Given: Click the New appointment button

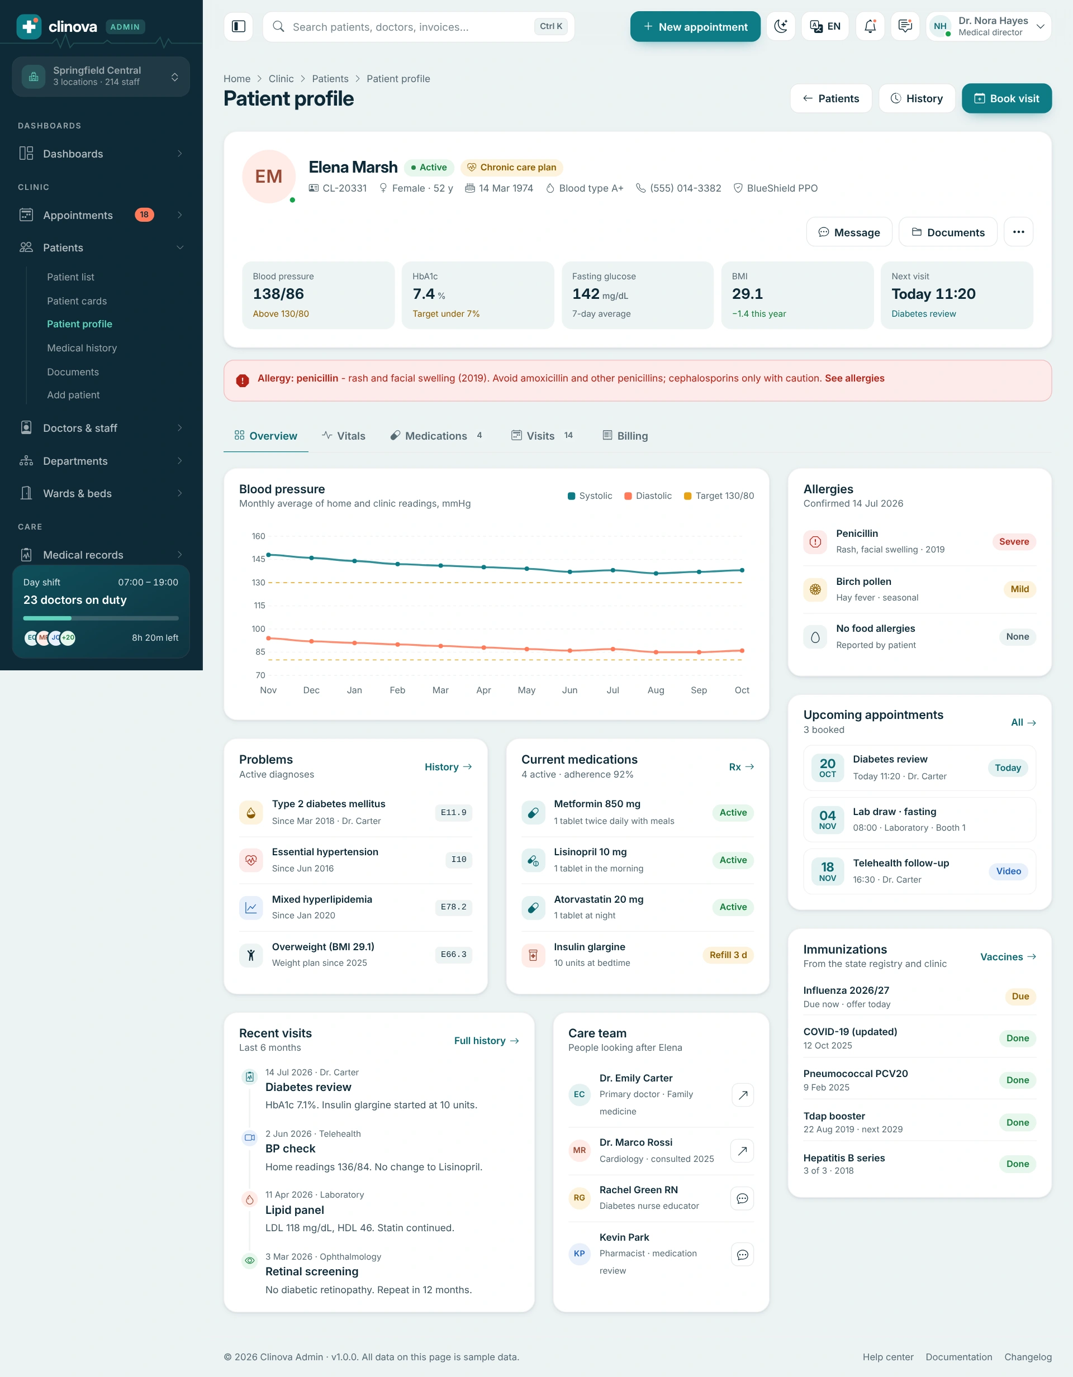Looking at the screenshot, I should (x=695, y=26).
